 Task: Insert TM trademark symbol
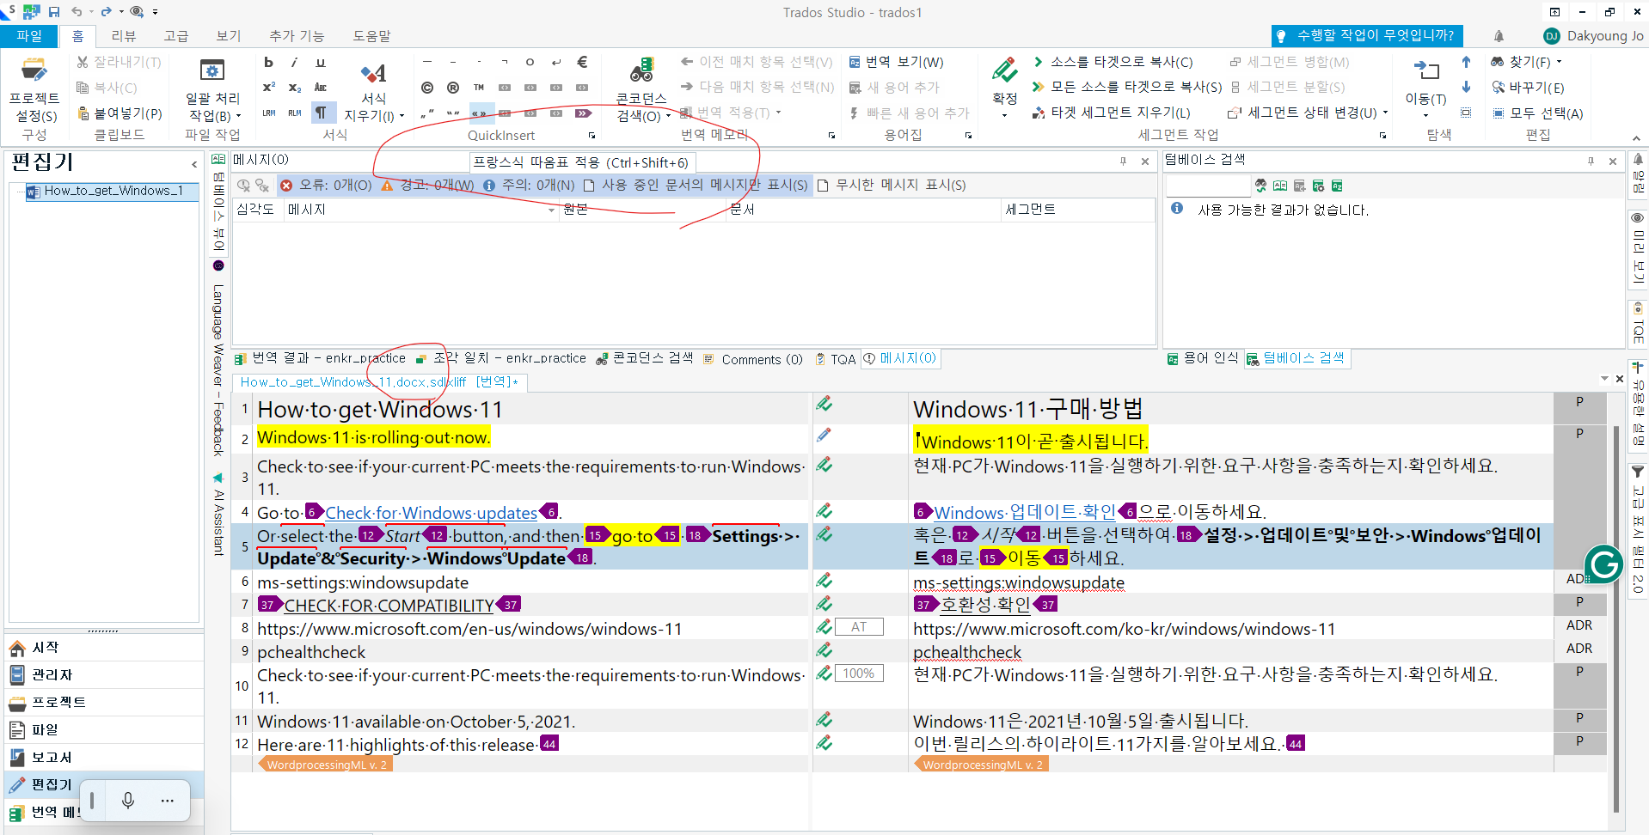coord(479,87)
